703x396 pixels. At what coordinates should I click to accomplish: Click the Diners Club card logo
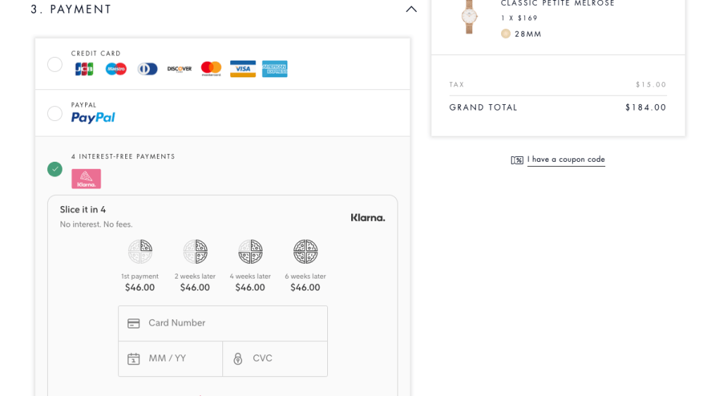coord(148,69)
